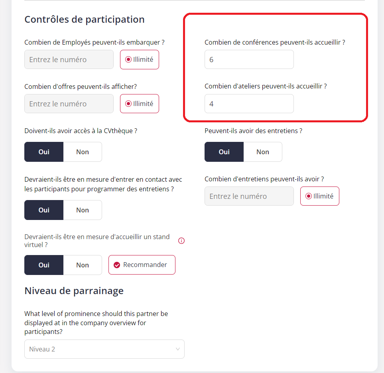The height and width of the screenshot is (373, 384).
Task: Choose Non for Peuvent-ils avoir des entretiens
Action: [263, 152]
